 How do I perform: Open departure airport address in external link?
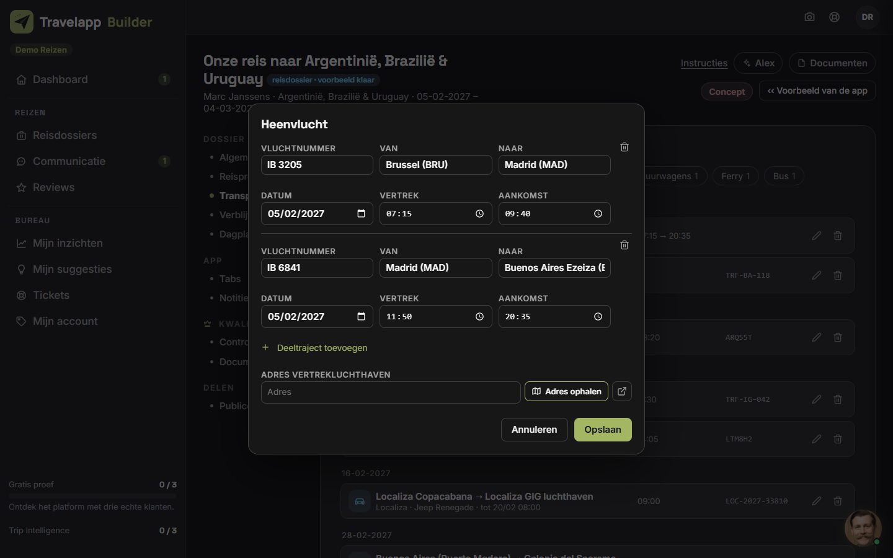(x=622, y=391)
